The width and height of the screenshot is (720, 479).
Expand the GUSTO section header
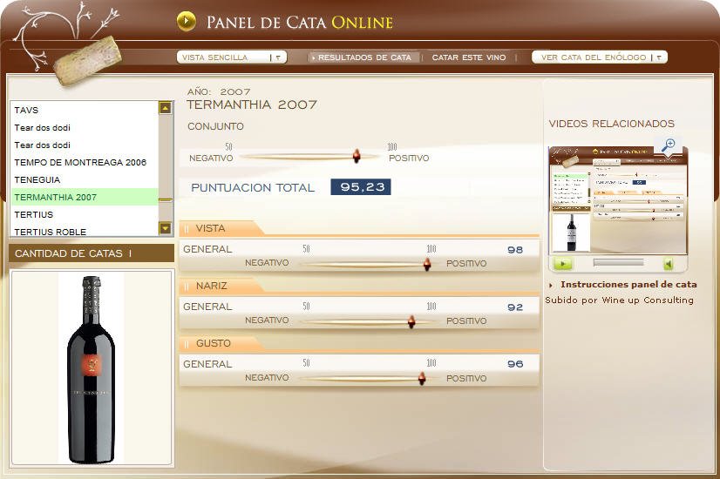pyautogui.click(x=221, y=343)
